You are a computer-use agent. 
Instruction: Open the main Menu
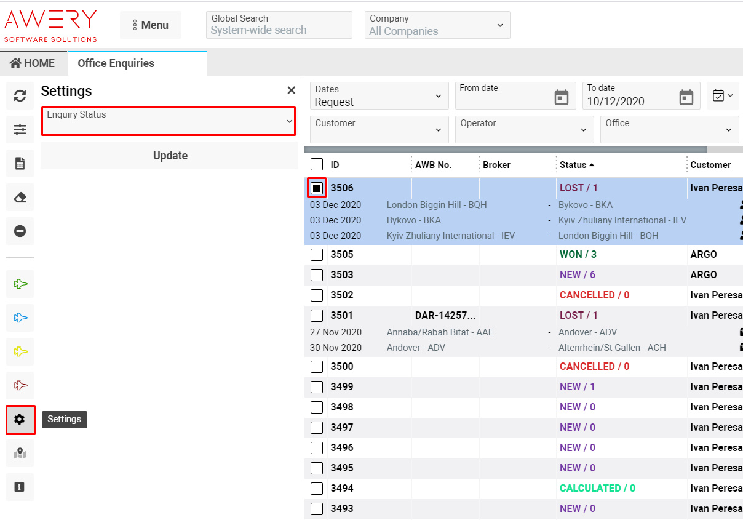pyautogui.click(x=151, y=25)
